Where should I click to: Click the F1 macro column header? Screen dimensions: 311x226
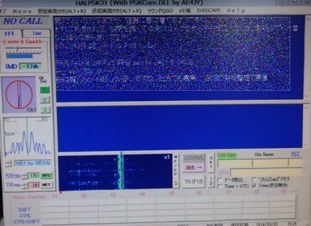pyautogui.click(x=55, y=196)
